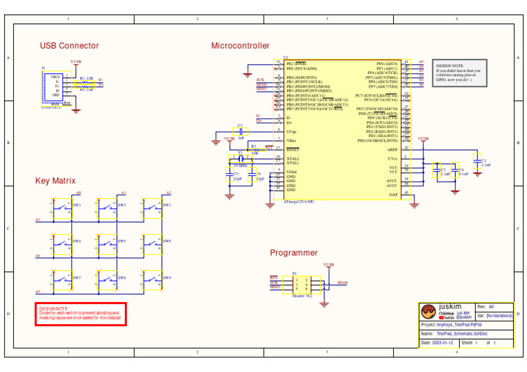Image resolution: width=527 pixels, height=372 pixels.
Task: Select the gray analog pins design note
Action: coord(460,73)
